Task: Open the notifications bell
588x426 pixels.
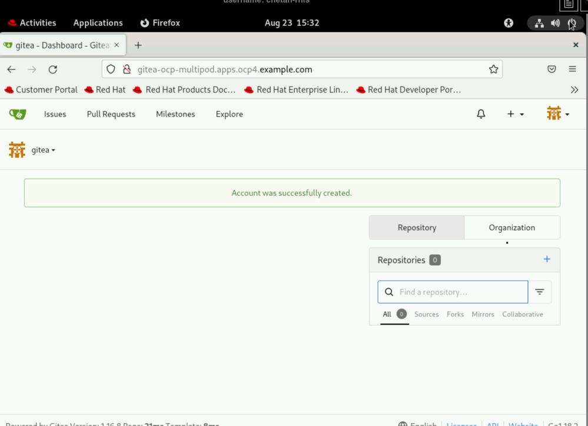Action: [481, 114]
